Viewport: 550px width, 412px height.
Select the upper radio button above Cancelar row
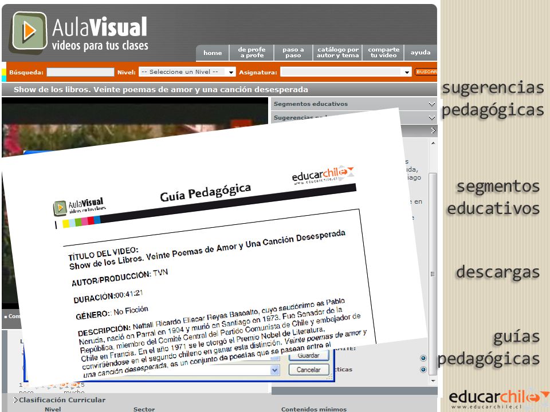(x=423, y=358)
